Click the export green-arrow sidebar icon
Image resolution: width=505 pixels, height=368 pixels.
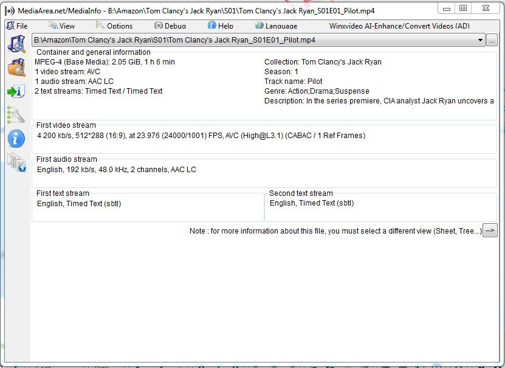(x=16, y=91)
